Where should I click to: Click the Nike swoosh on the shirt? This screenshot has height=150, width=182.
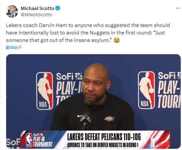(80, 116)
